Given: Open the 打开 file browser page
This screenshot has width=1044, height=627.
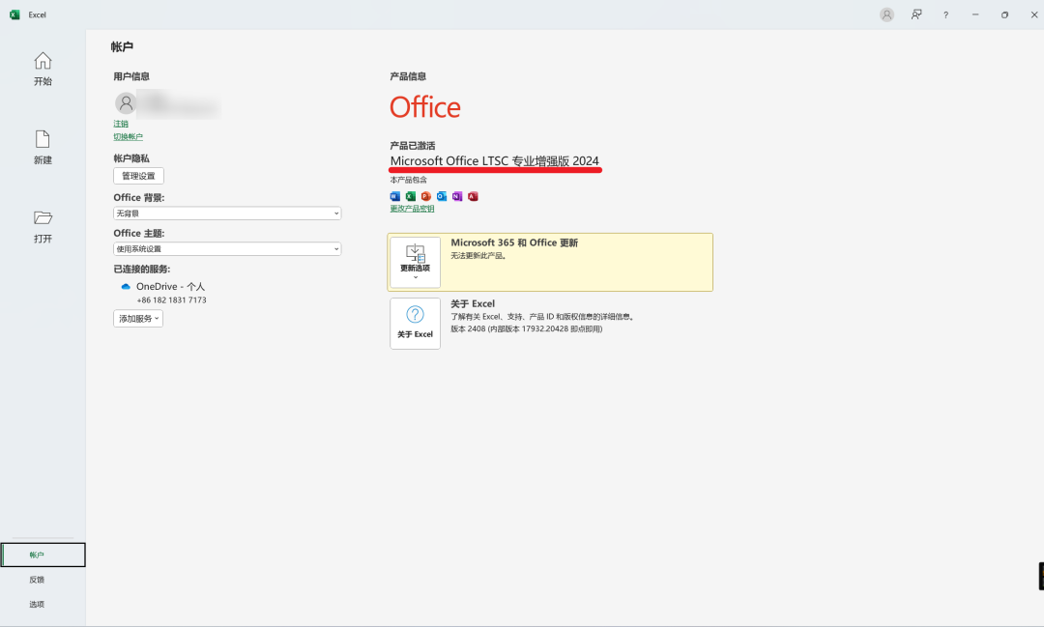Looking at the screenshot, I should pos(43,226).
